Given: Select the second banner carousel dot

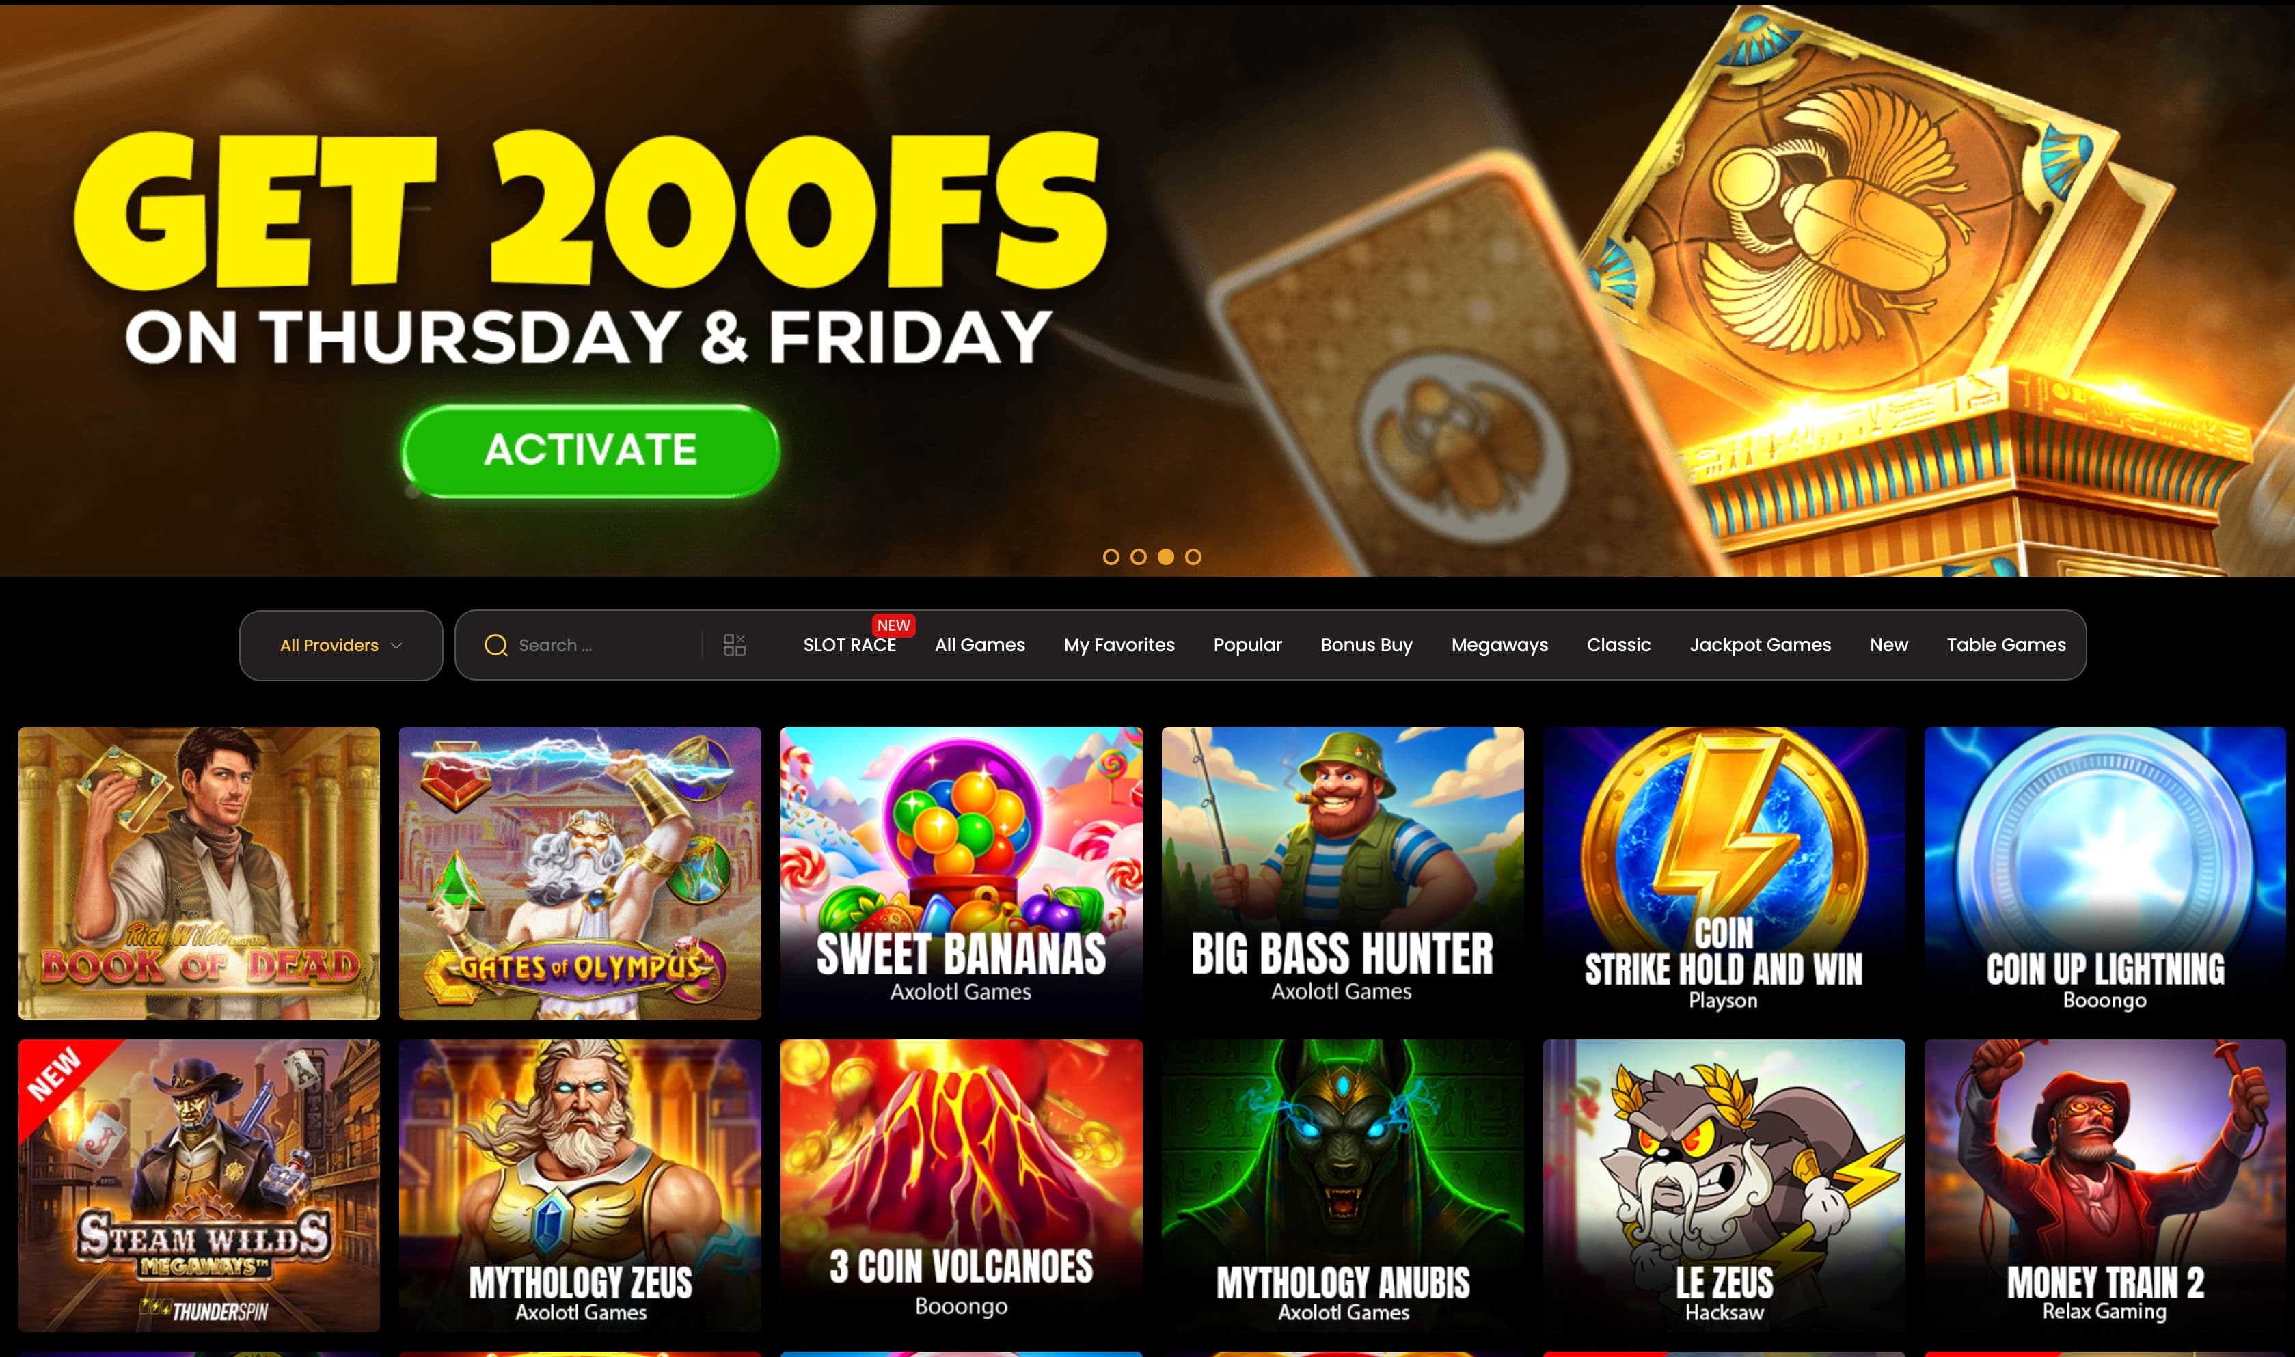Looking at the screenshot, I should [1139, 557].
